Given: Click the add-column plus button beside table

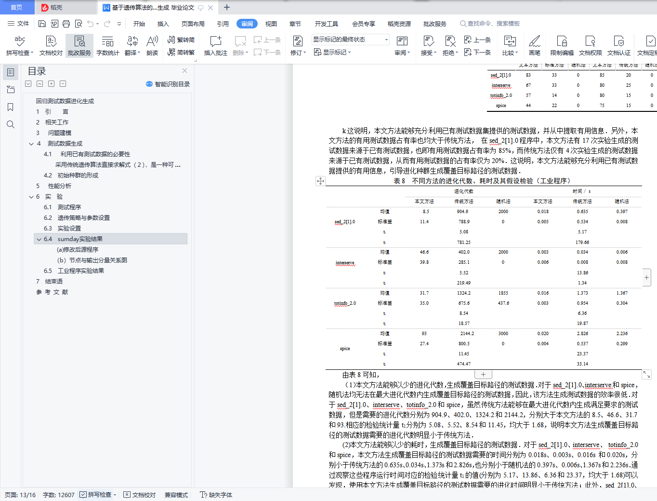Looking at the screenshot, I should pos(646,277).
